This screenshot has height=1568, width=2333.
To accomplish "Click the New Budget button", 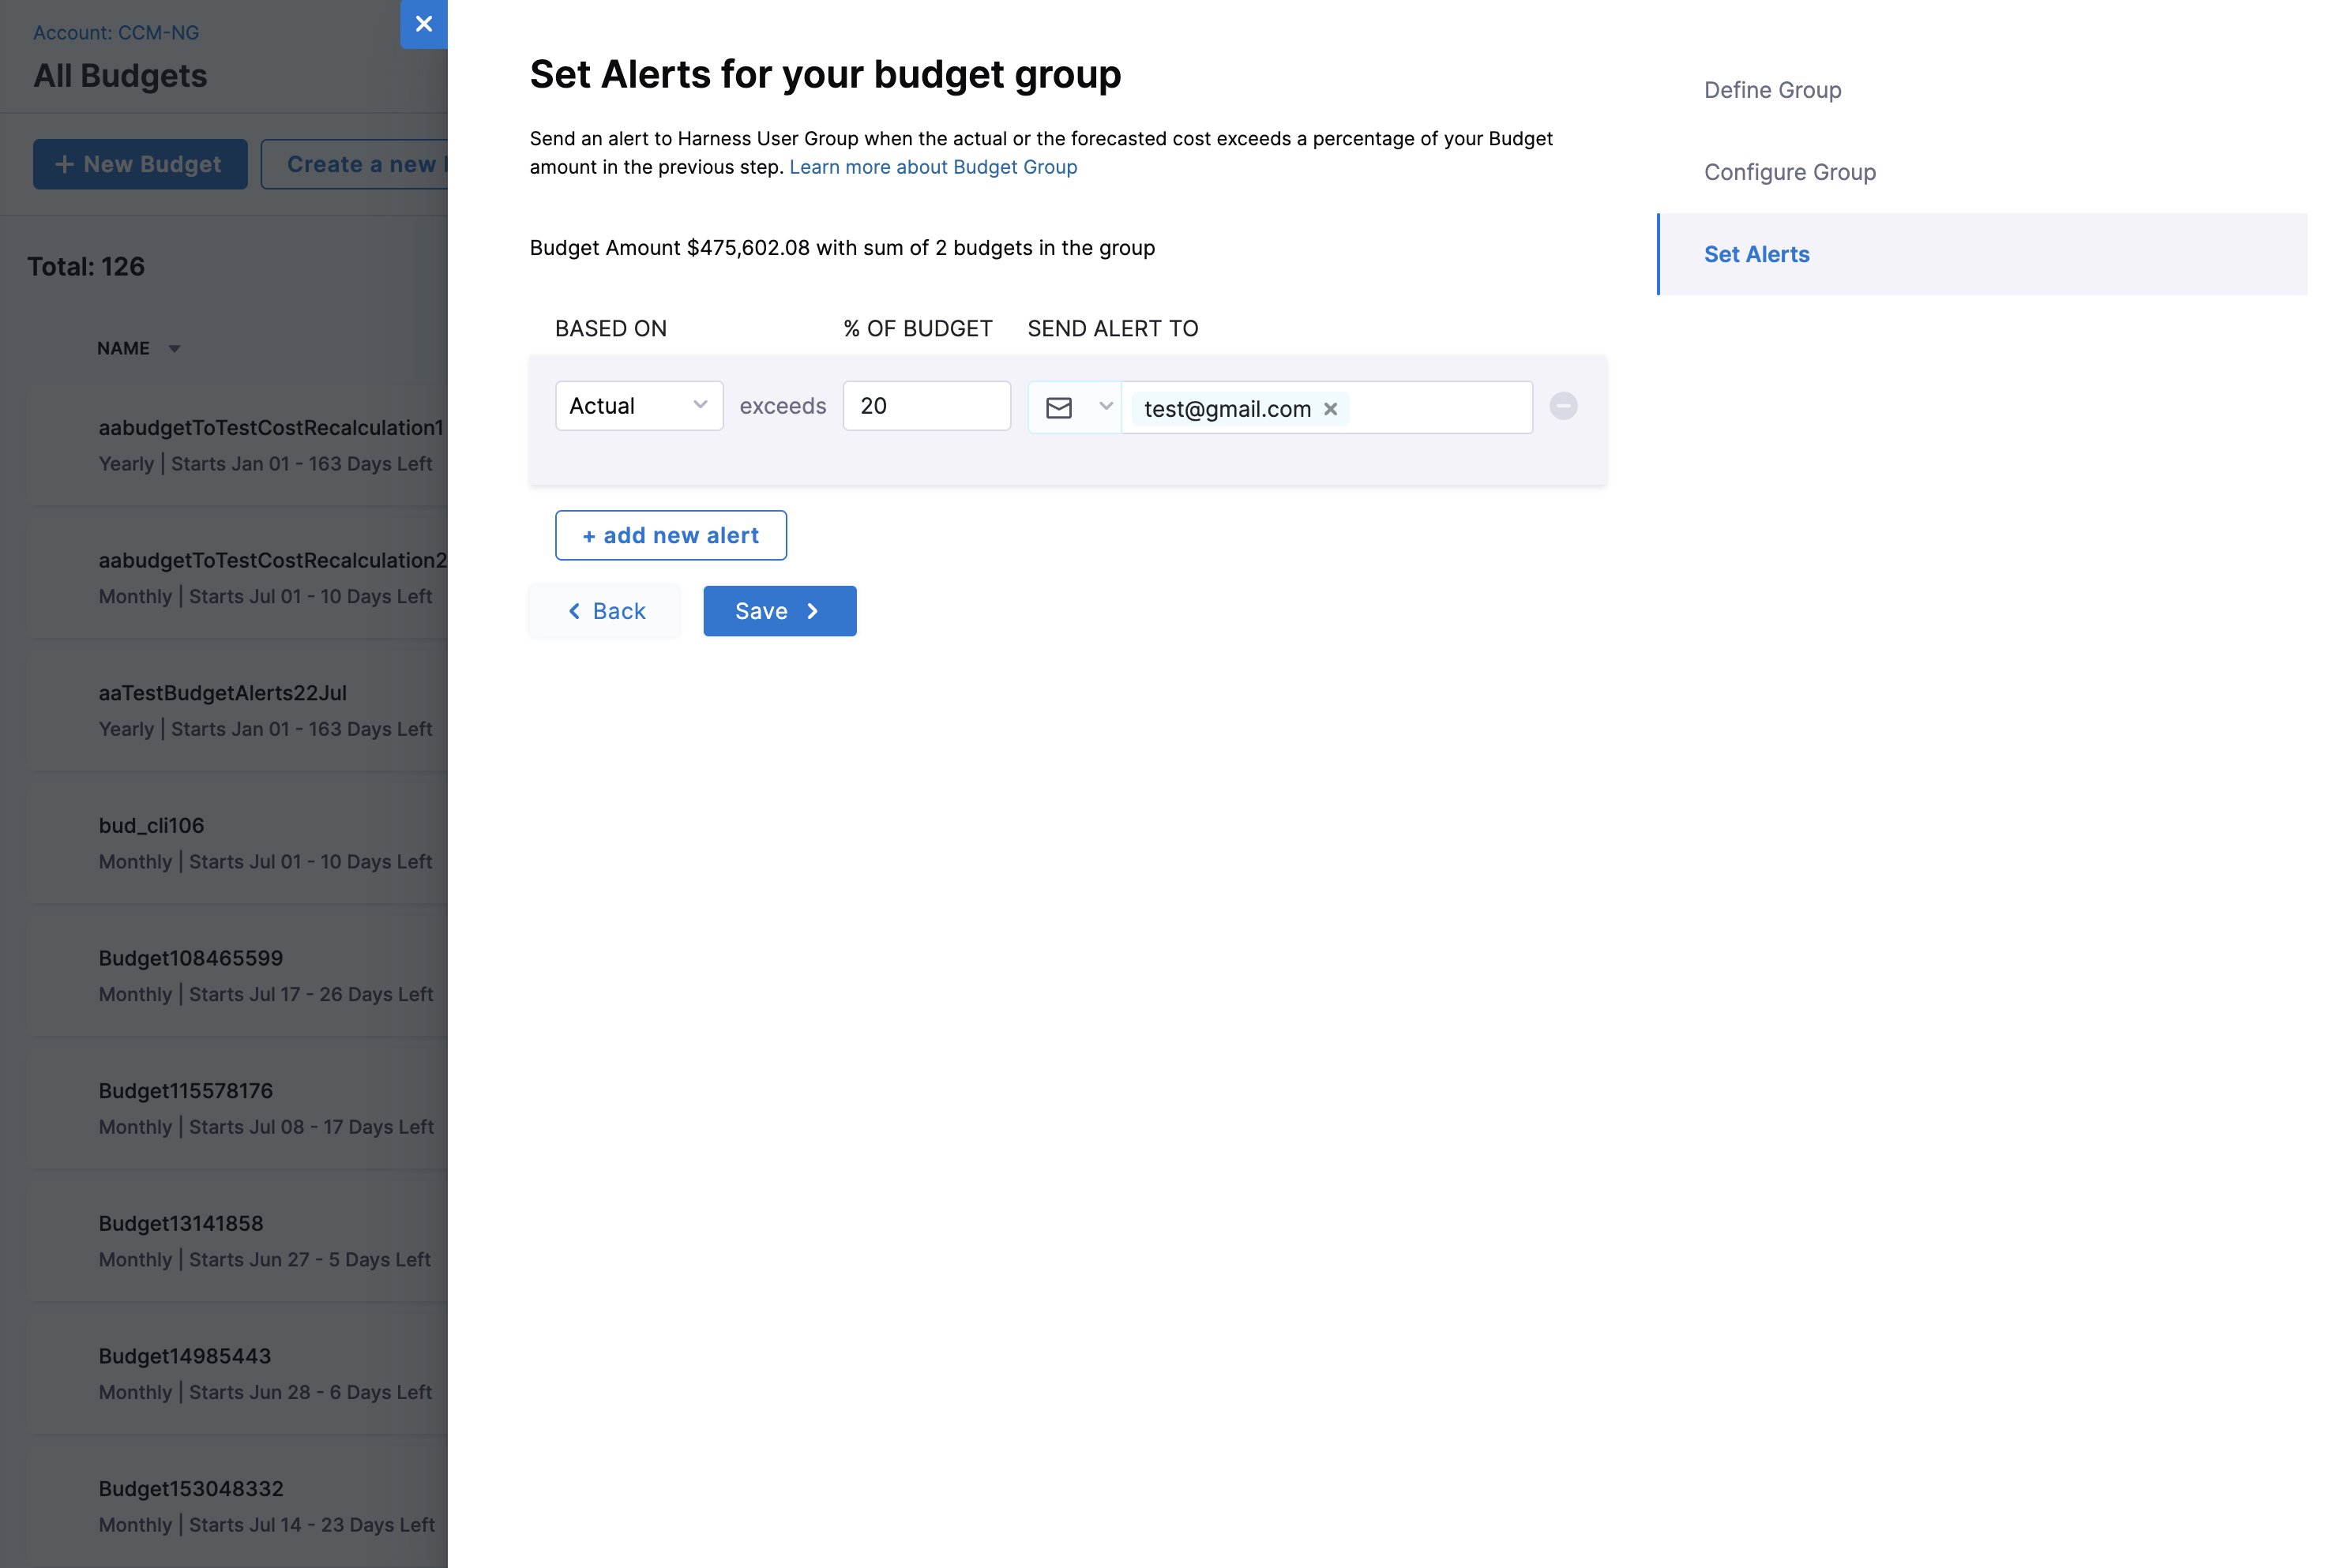I will coord(140,164).
